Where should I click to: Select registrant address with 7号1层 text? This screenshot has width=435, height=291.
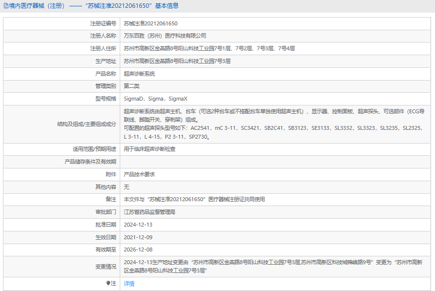[x=209, y=48]
